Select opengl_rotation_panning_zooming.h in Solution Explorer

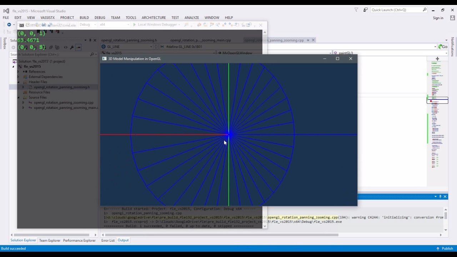tap(62, 87)
